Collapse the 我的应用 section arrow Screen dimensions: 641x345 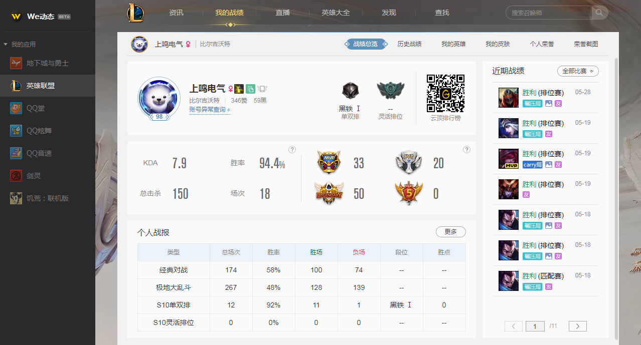pos(6,45)
